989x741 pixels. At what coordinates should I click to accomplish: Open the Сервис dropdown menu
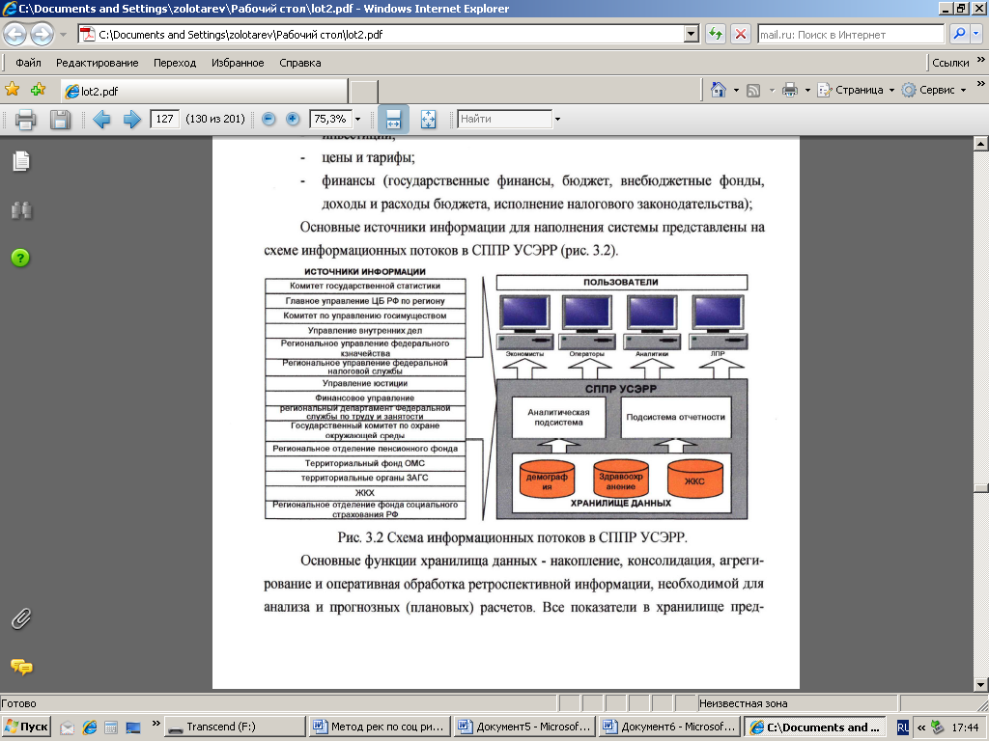(934, 90)
